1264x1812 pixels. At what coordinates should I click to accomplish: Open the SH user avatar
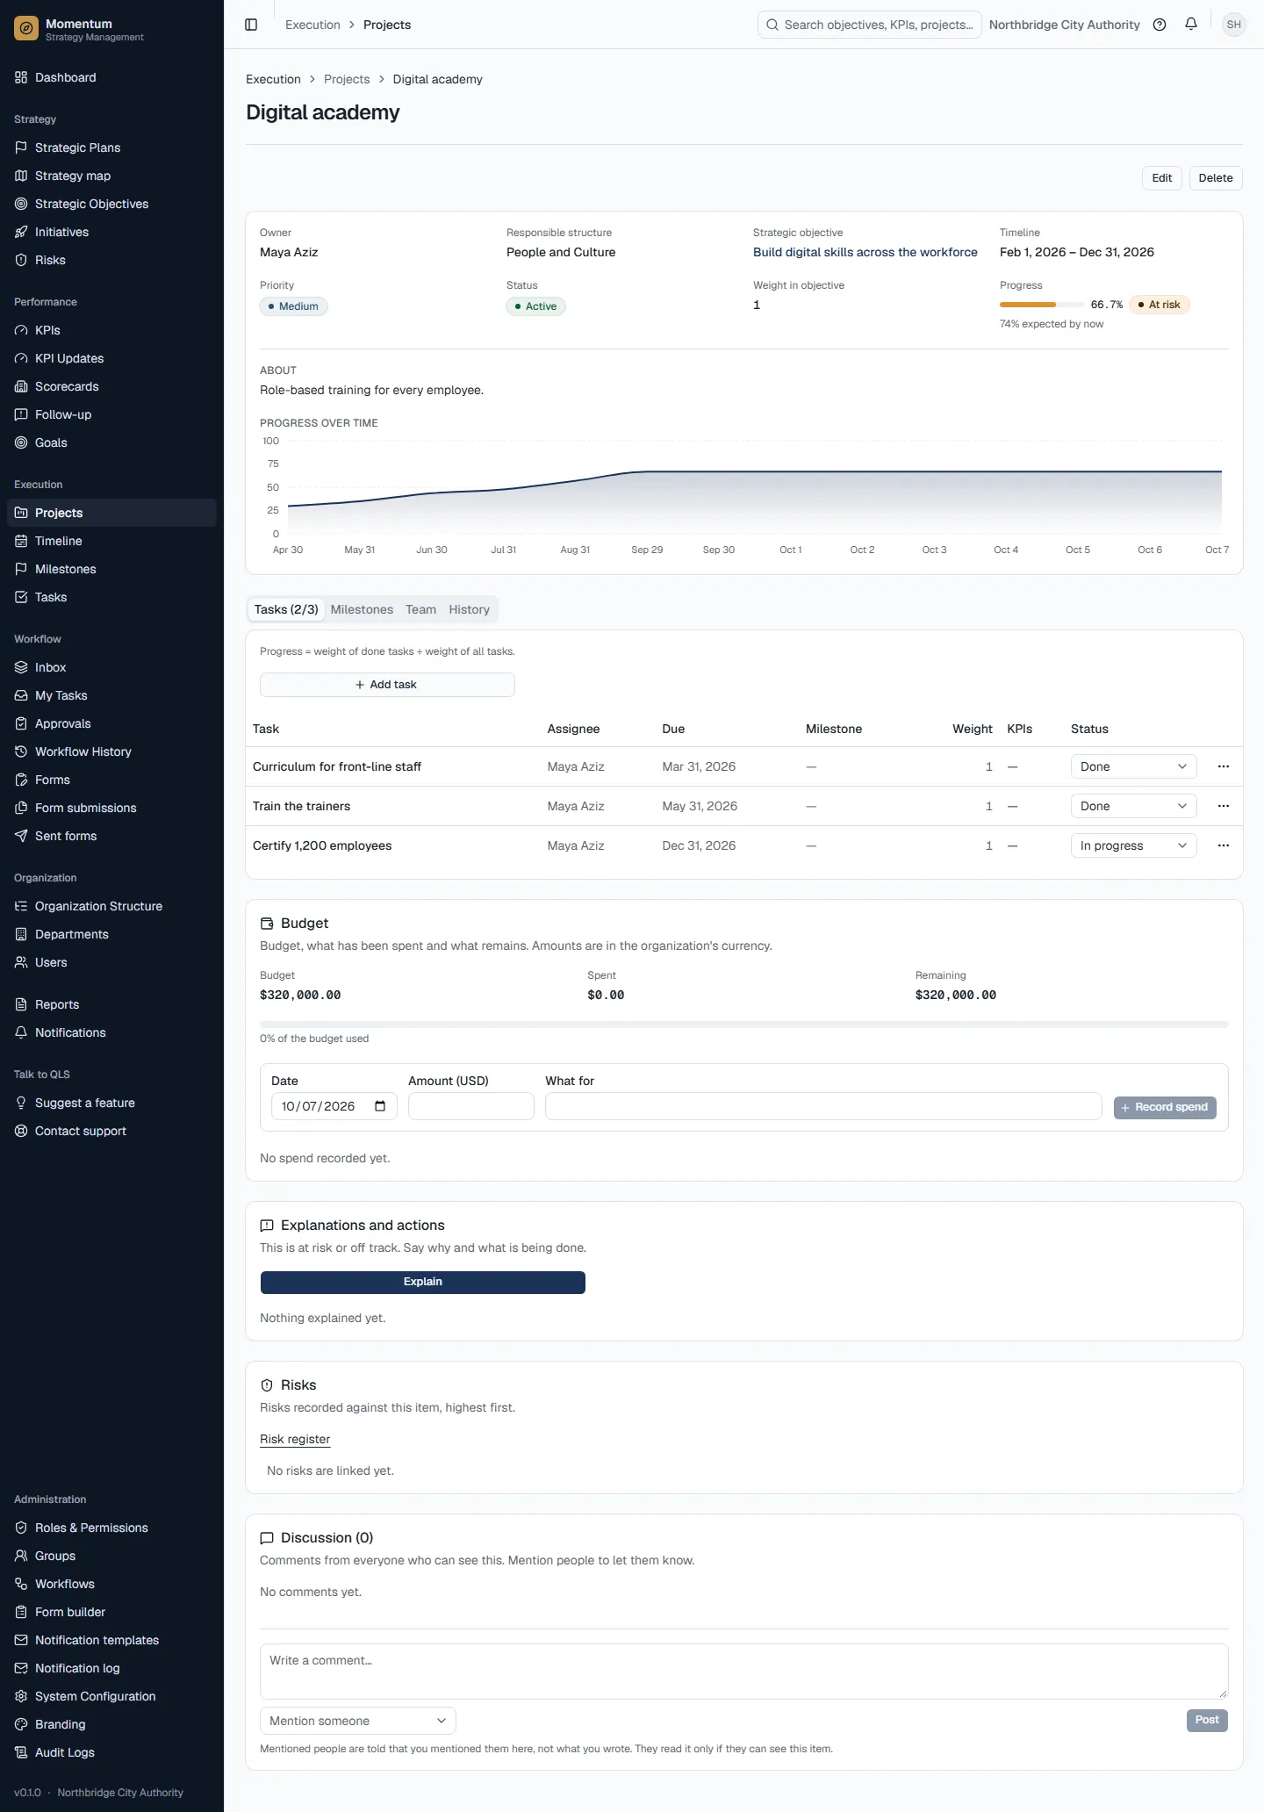click(1234, 25)
